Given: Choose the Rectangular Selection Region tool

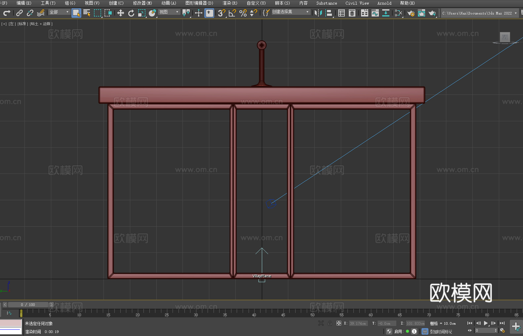Looking at the screenshot, I should click(98, 13).
